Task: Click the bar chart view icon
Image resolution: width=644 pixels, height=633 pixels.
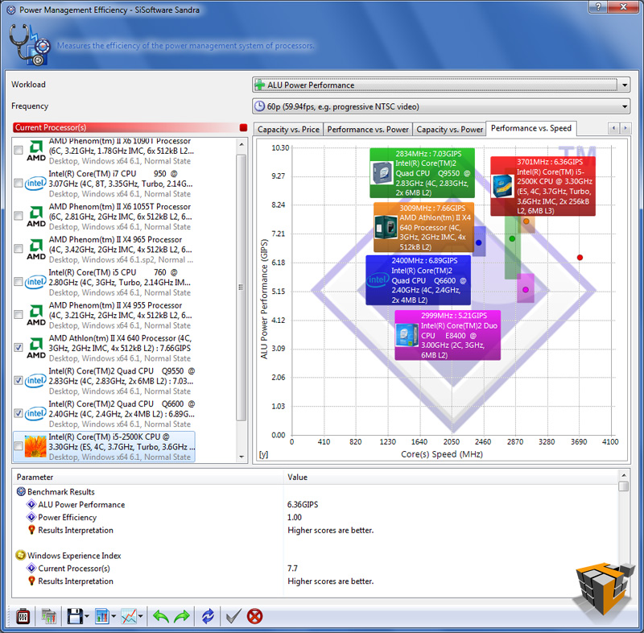Action: [102, 616]
